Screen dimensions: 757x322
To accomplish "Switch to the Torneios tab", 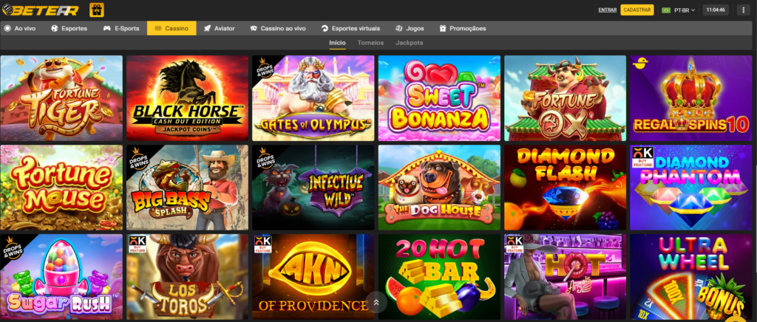I will click(371, 43).
